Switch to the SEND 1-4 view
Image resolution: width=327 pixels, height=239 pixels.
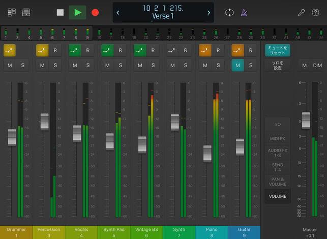(x=277, y=167)
